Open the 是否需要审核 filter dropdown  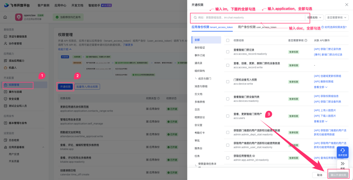point(336,17)
